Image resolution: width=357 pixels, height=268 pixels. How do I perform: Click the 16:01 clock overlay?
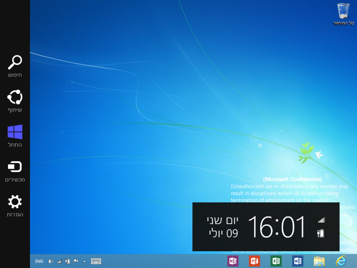tap(277, 226)
